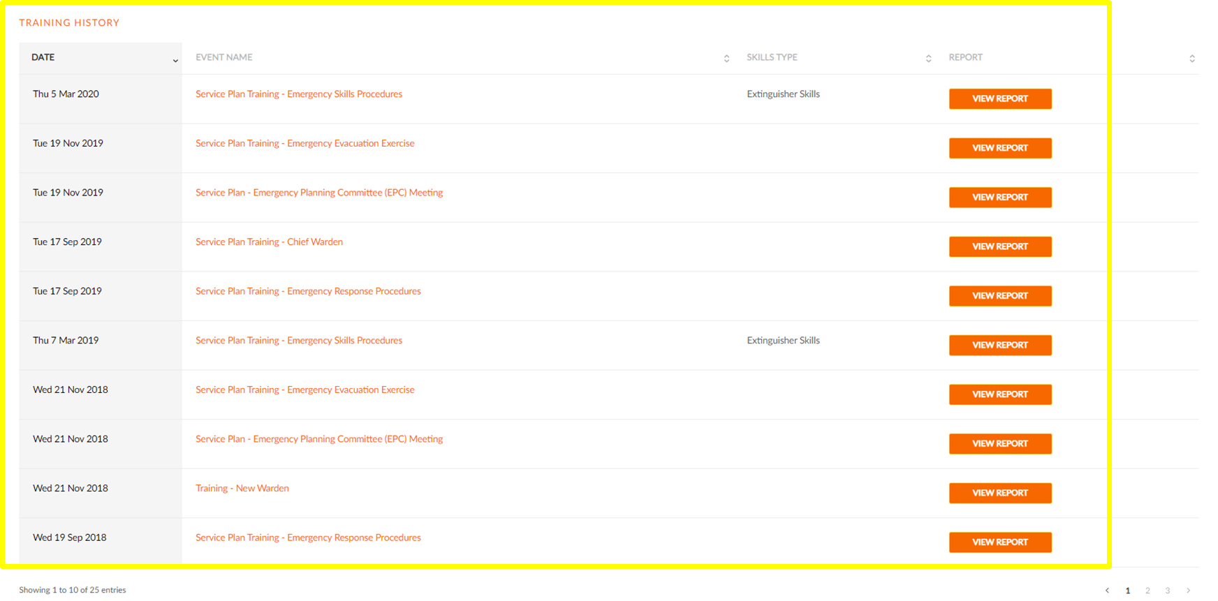Open Tue 17 Sep 2019 Emergency Response Procedures link
This screenshot has width=1218, height=601.
(x=308, y=291)
